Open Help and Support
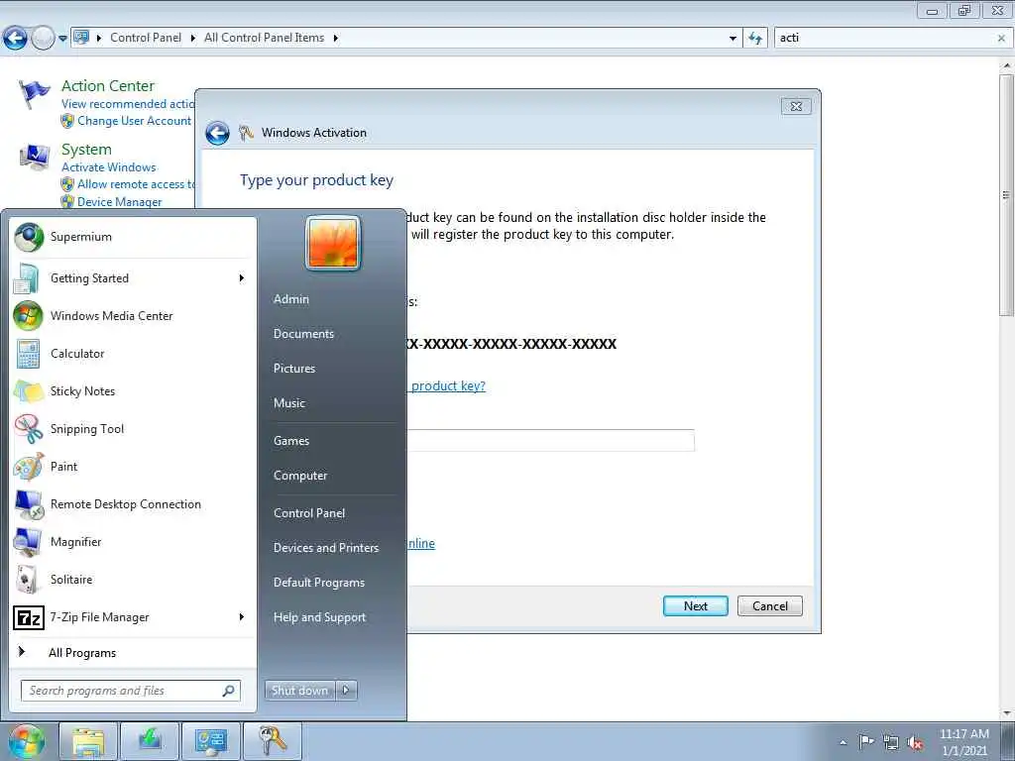The height and width of the screenshot is (761, 1015). click(320, 617)
